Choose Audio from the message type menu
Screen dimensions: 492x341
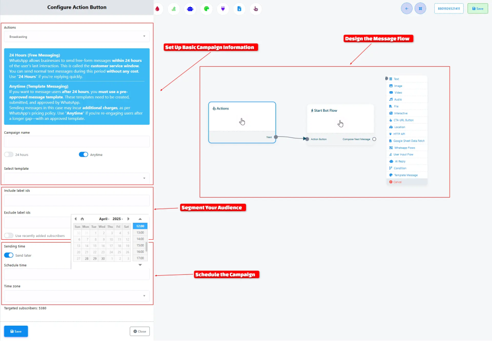pos(407,100)
